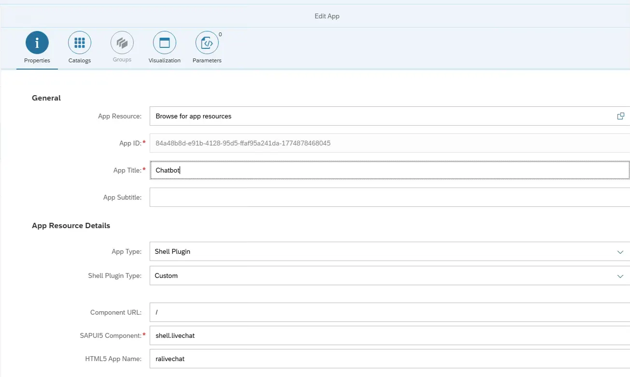Click the HTML5 App Name field showing ralivechat
Viewport: 630px width, 377px height.
pyautogui.click(x=338, y=358)
